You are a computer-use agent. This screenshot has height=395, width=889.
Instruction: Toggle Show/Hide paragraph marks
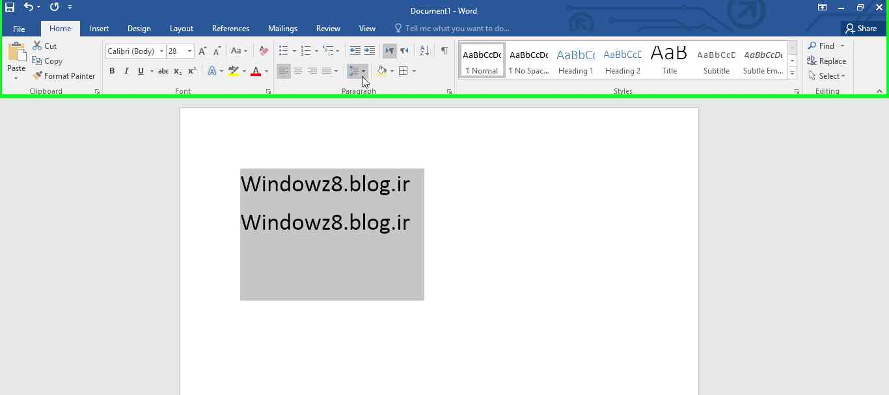444,51
